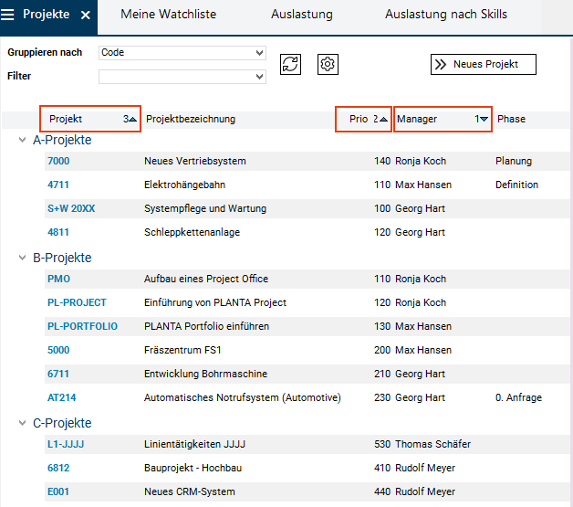Screen dimensions: 573x507
Task: Collapse the B-Projekte group
Action: [x=22, y=259]
